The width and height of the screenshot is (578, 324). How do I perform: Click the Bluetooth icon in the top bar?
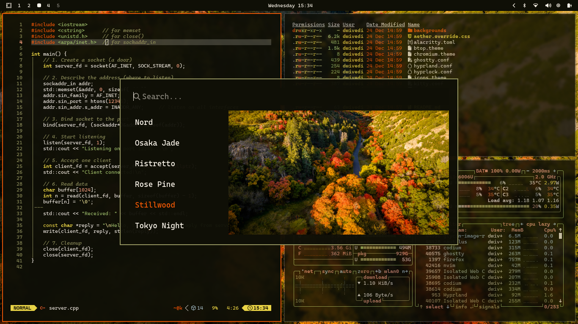[524, 5]
